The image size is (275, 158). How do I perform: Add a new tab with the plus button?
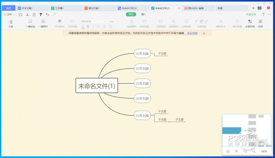[253, 8]
